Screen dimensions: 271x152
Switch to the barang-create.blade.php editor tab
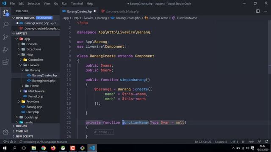click(x=122, y=11)
